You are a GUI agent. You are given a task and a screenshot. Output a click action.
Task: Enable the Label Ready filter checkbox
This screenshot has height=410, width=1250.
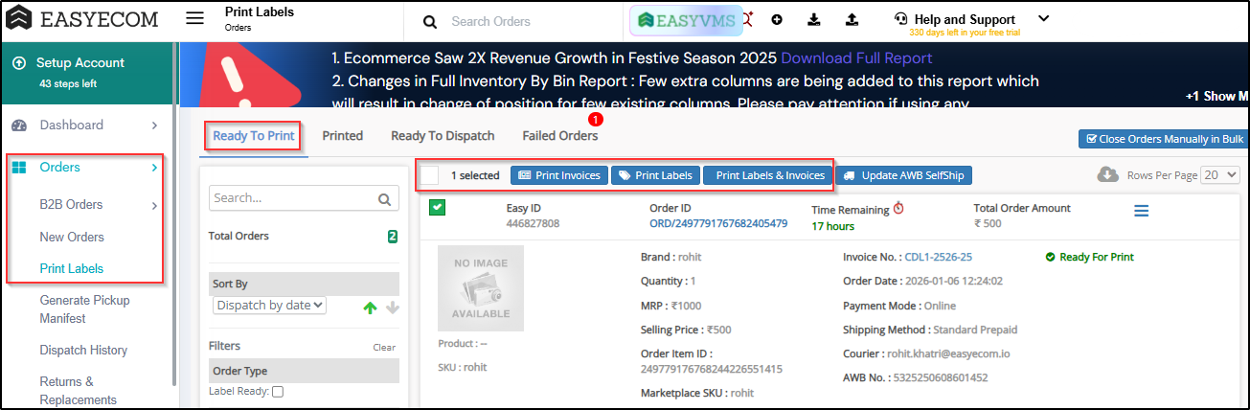point(278,392)
